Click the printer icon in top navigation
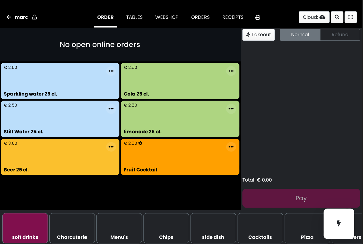Viewport: 363px width, 244px height. point(258,17)
